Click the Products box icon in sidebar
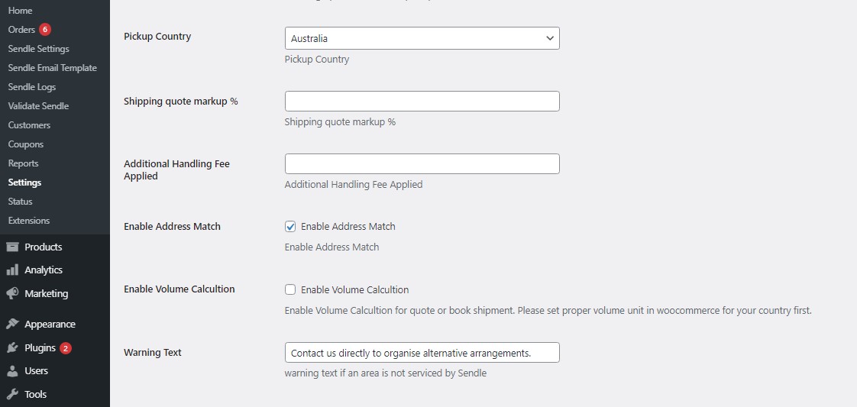 (12, 247)
